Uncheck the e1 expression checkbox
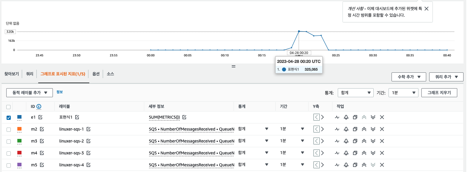Viewport: 468px width, 172px height. click(x=9, y=118)
